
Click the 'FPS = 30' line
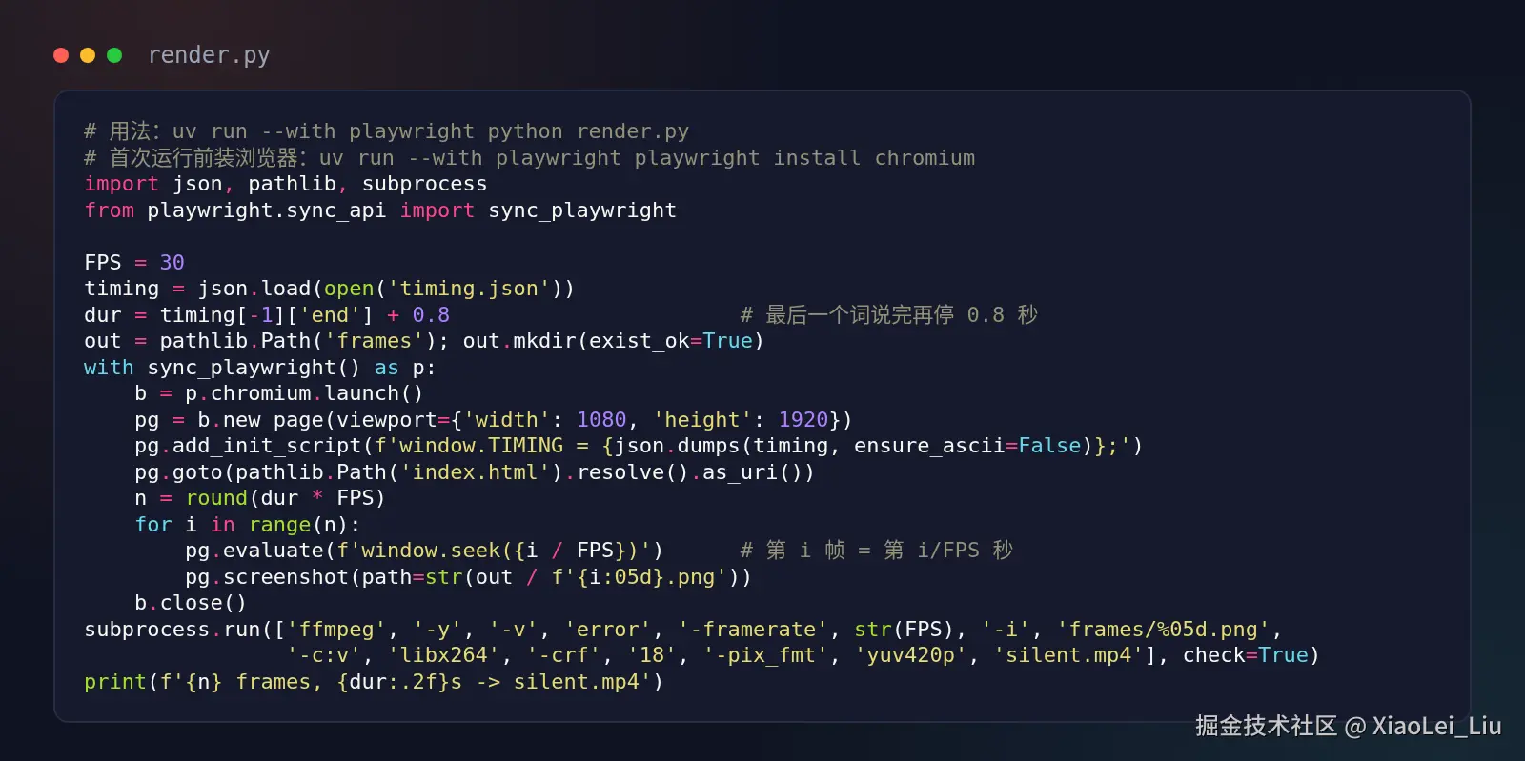(x=134, y=262)
